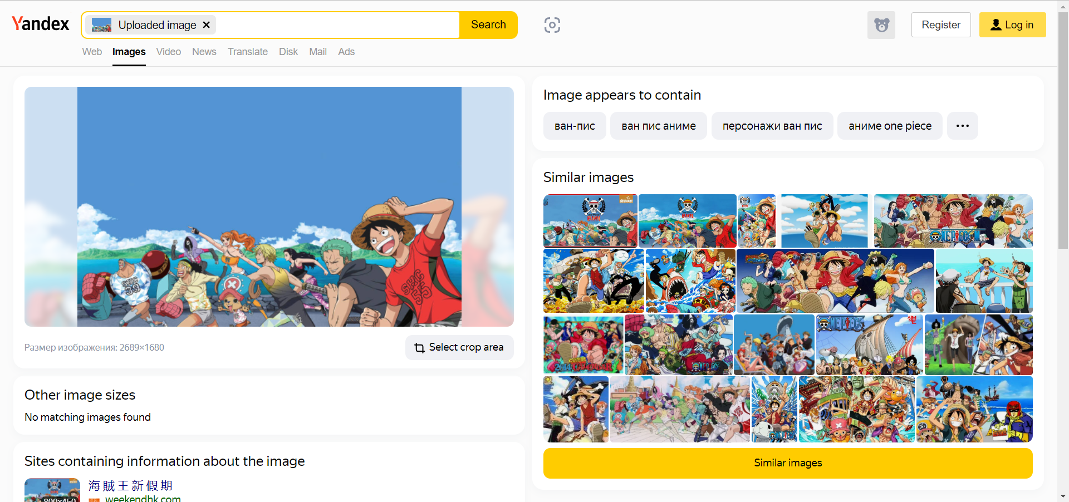Choose the аниме one piece tag
Viewport: 1069px width, 502px height.
pyautogui.click(x=890, y=126)
